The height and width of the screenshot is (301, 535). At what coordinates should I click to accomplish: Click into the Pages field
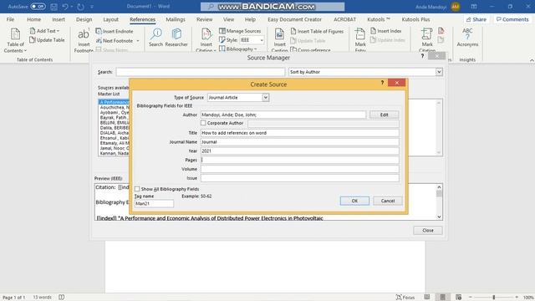[299, 160]
